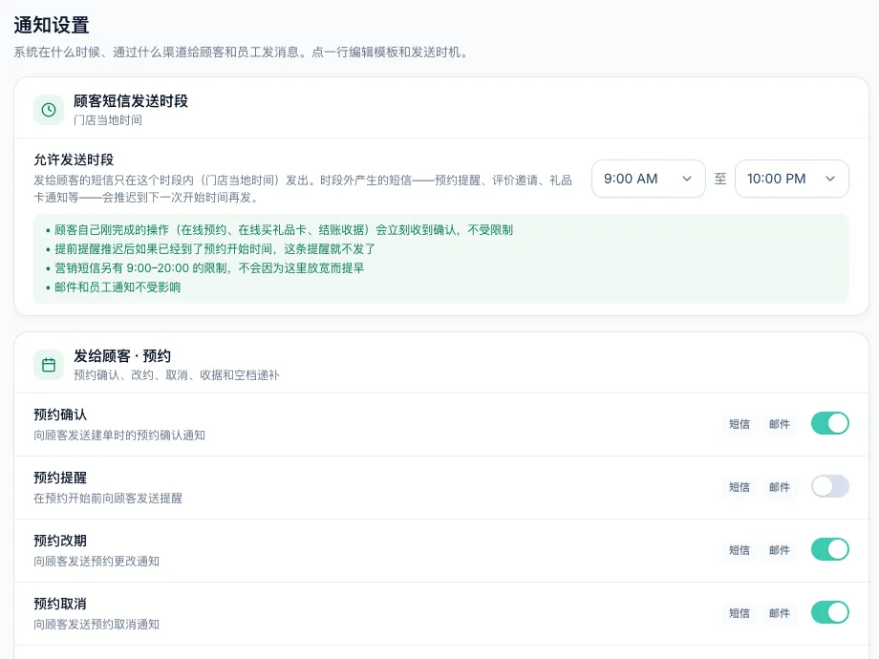Click the 门店当地时间 subtitle

point(108,120)
